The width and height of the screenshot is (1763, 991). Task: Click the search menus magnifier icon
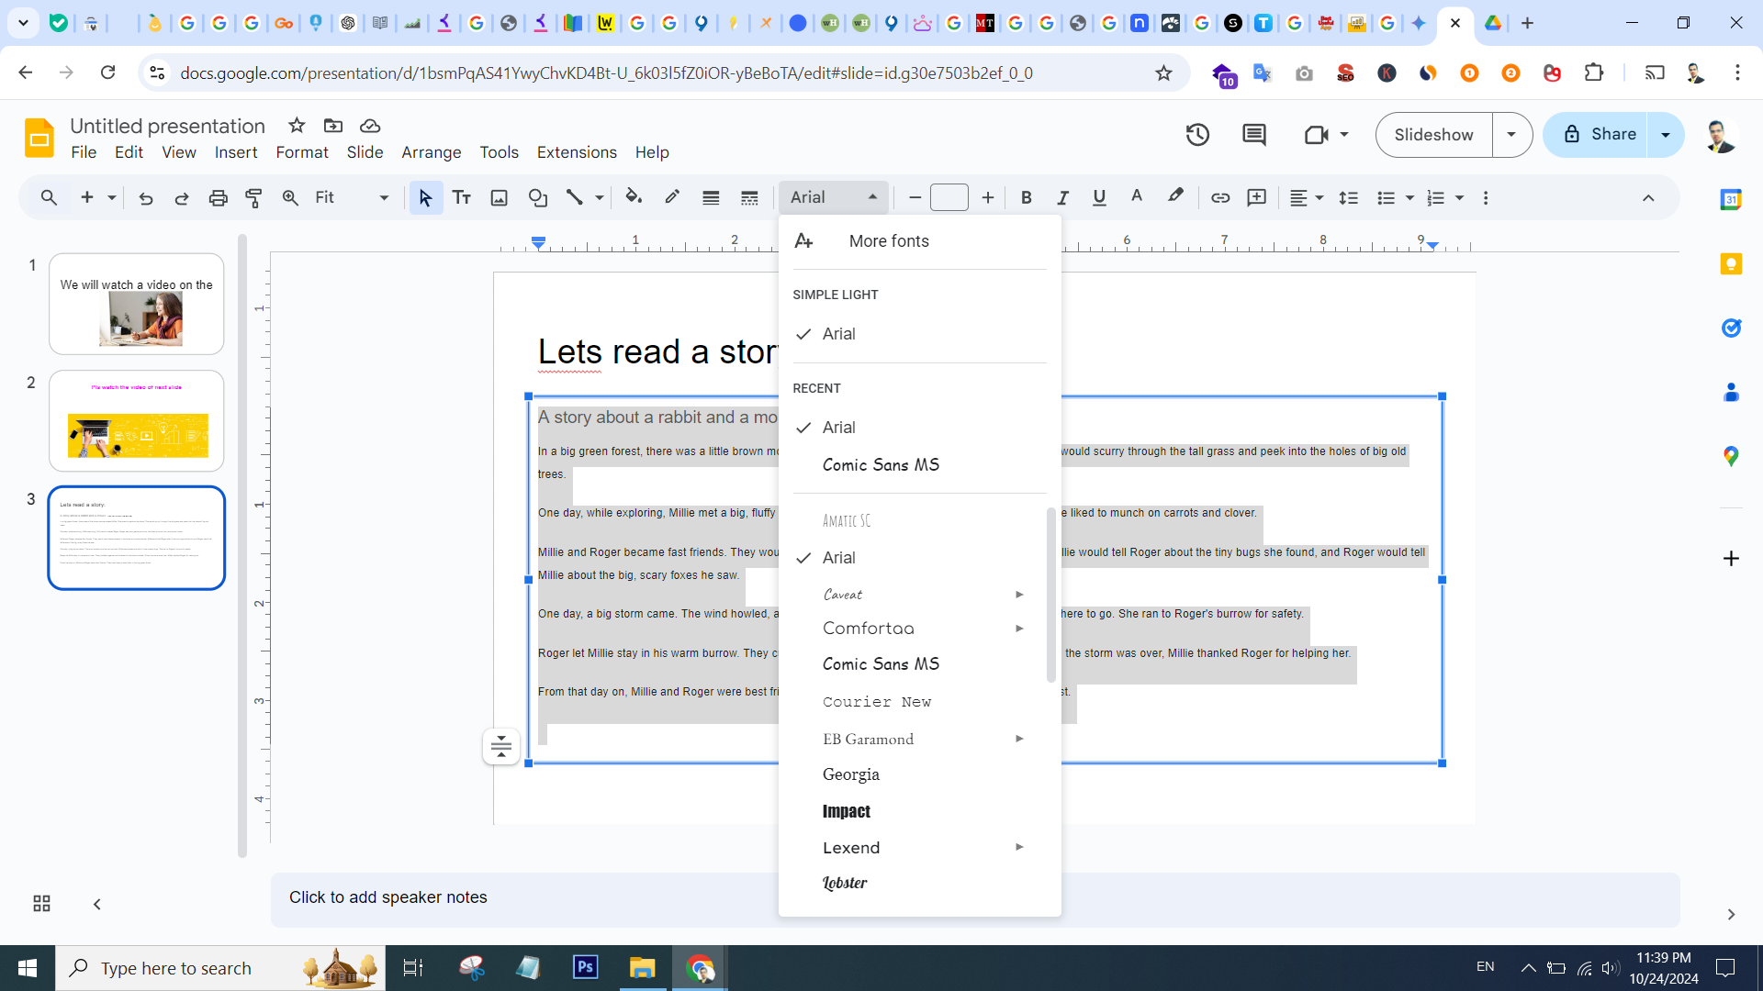[49, 197]
